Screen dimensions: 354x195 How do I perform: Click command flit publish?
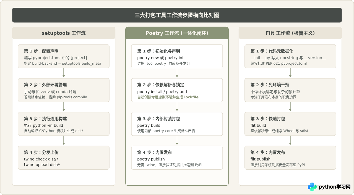coord(261,159)
